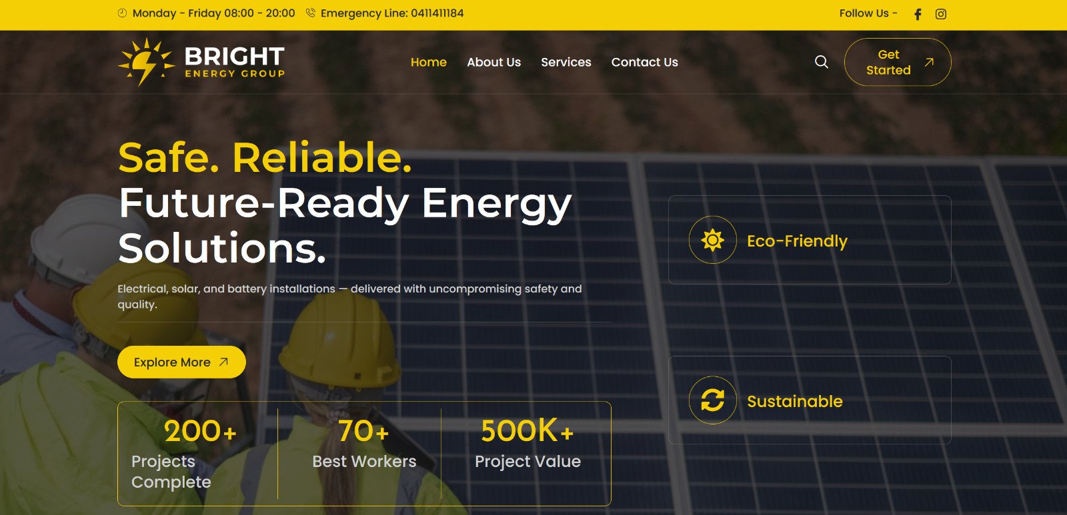Click the 200+ Projects Complete stat
The height and width of the screenshot is (515, 1067).
click(x=198, y=454)
